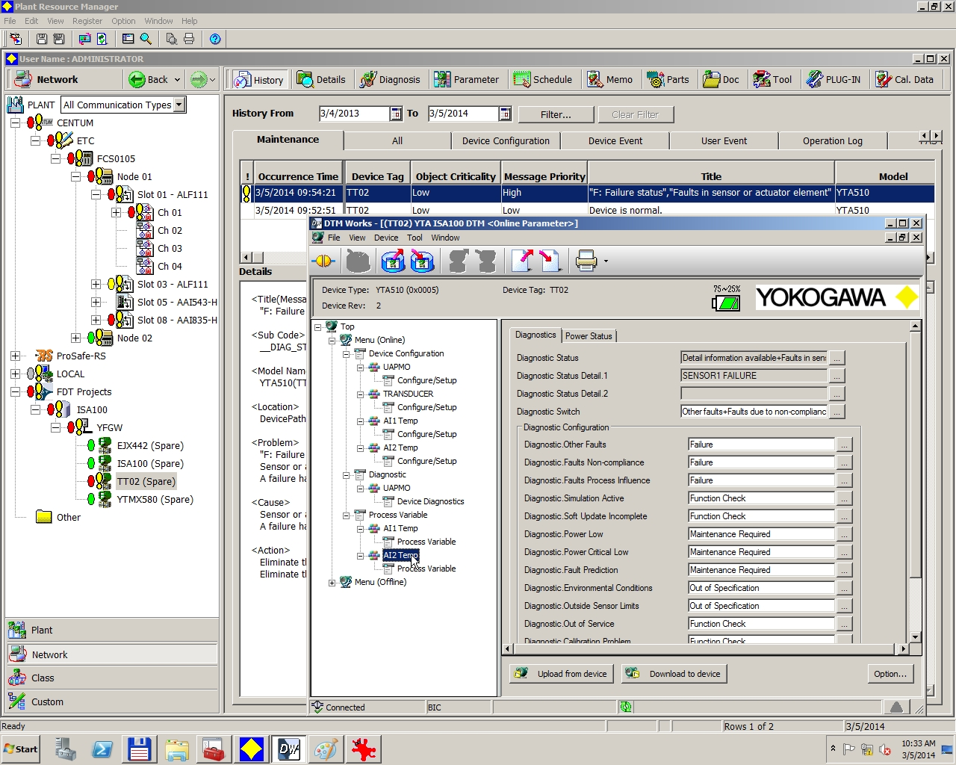956x765 pixels.
Task: Open the Filter dialog in History view
Action: click(556, 114)
